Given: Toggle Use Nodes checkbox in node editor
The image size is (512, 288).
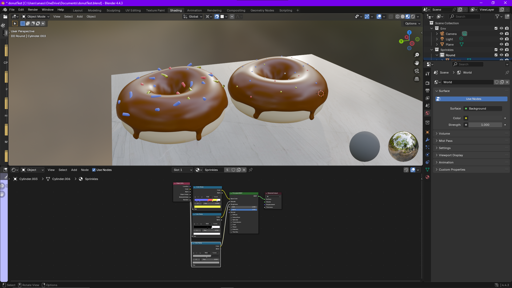Looking at the screenshot, I should (x=94, y=170).
